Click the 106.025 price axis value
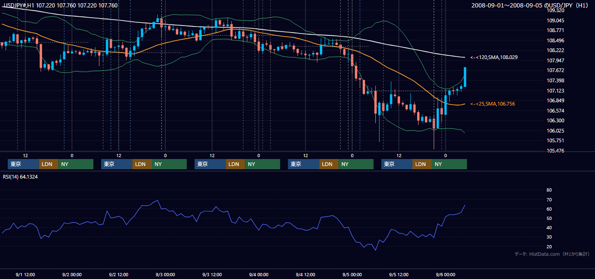Image resolution: width=595 pixels, height=279 pixels. pos(555,131)
